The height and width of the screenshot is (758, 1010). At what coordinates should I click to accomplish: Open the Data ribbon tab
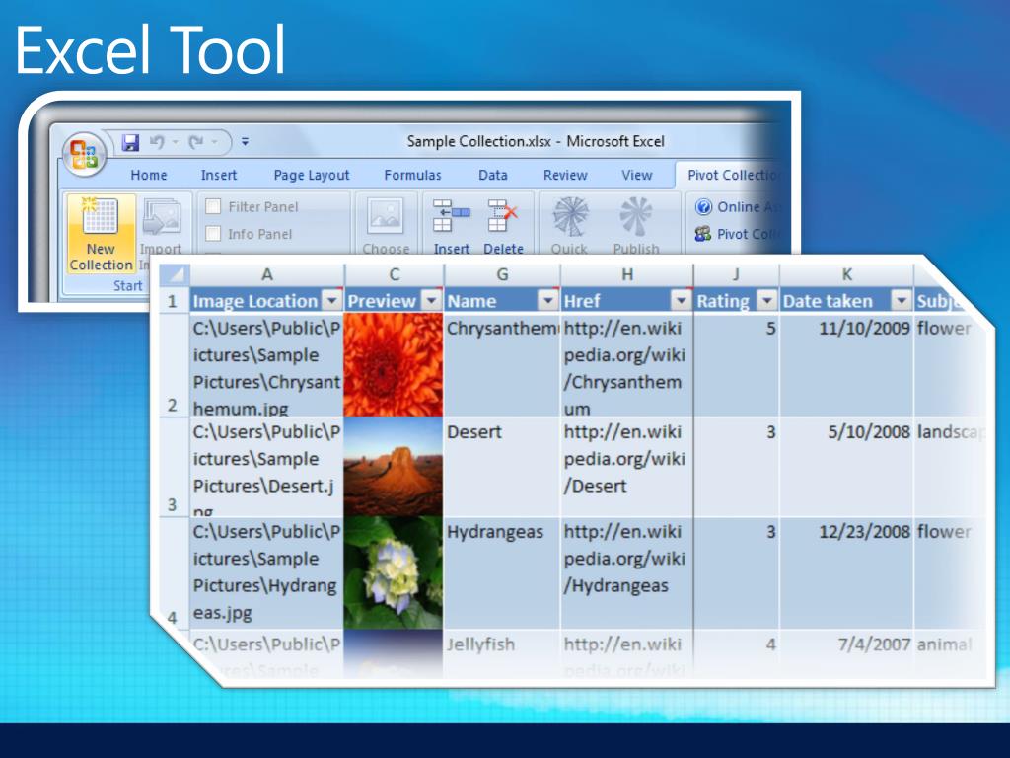(493, 175)
